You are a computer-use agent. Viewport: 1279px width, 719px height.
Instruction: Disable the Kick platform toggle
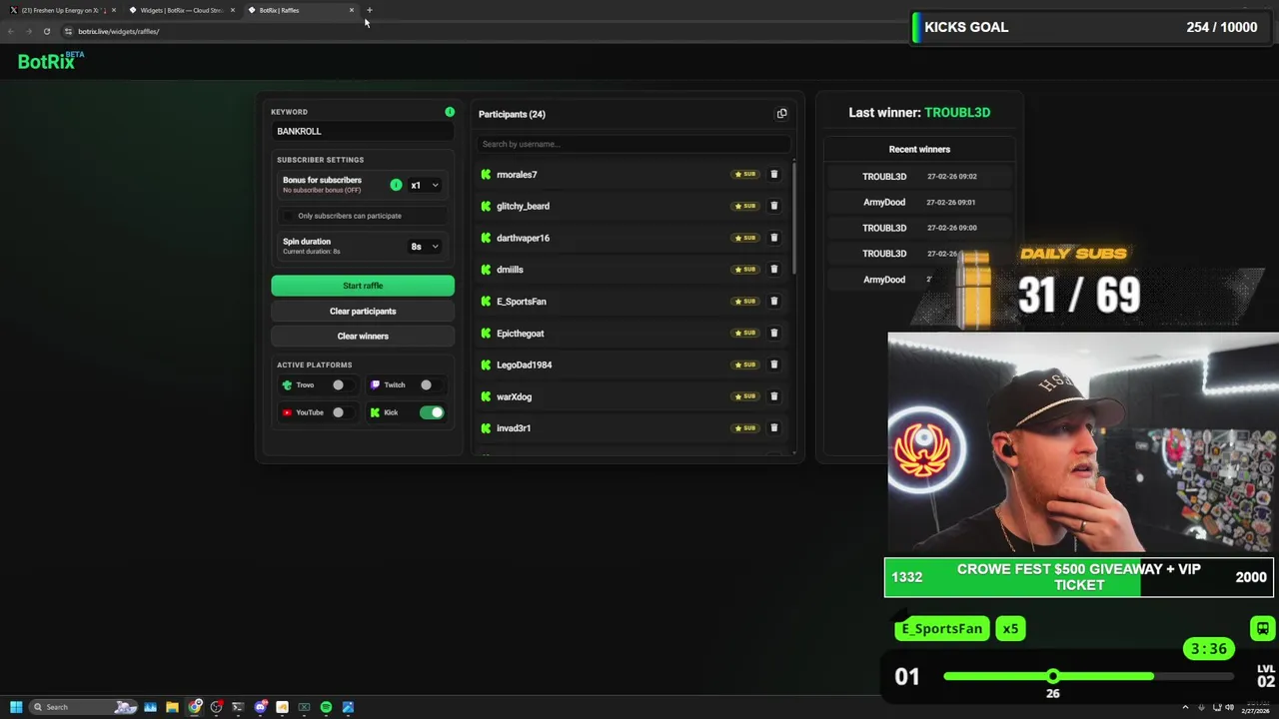(x=432, y=412)
